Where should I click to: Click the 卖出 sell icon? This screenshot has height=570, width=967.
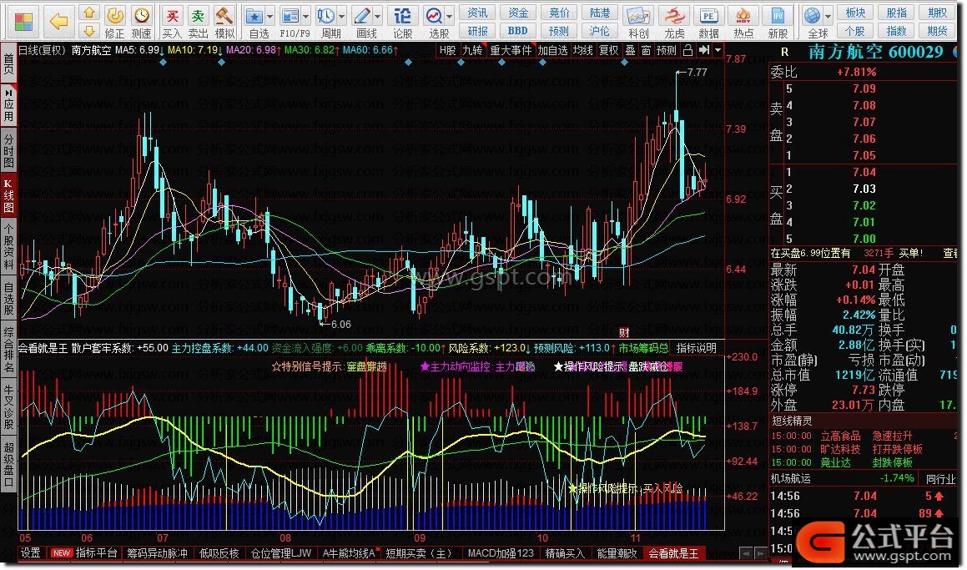[x=198, y=23]
